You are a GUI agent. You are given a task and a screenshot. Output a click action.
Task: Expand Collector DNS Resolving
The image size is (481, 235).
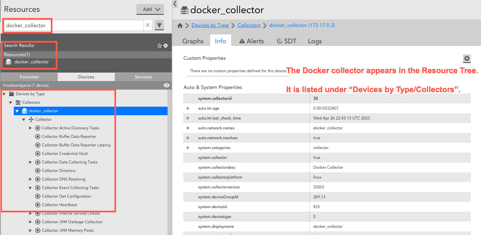point(30,179)
